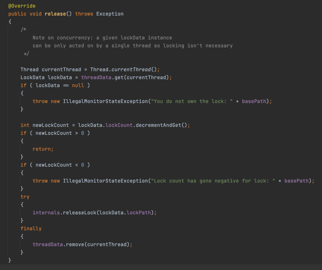Screen dimensions: 322x270
Task: Click threadData.remove(currentThread) statement
Action: click(82, 244)
